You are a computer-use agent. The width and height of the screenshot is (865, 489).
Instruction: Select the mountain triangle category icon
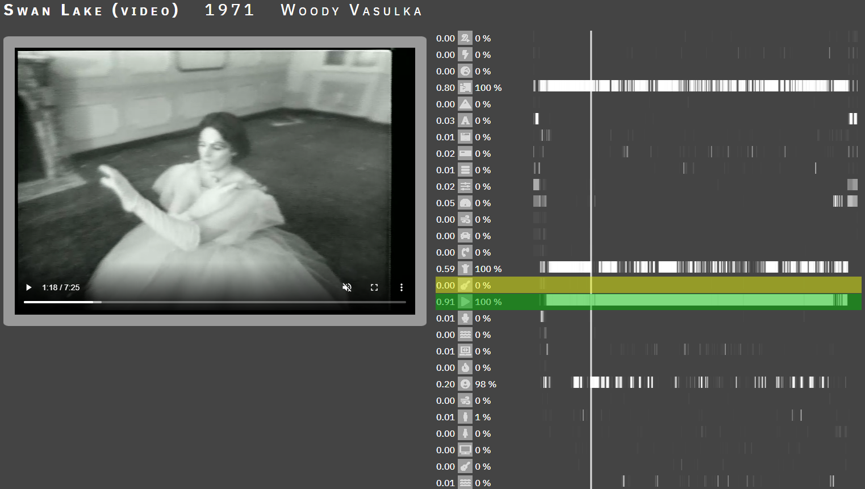point(465,104)
